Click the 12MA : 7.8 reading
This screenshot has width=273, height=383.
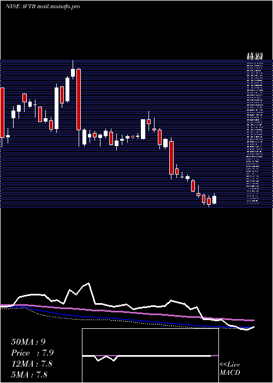tap(32, 364)
